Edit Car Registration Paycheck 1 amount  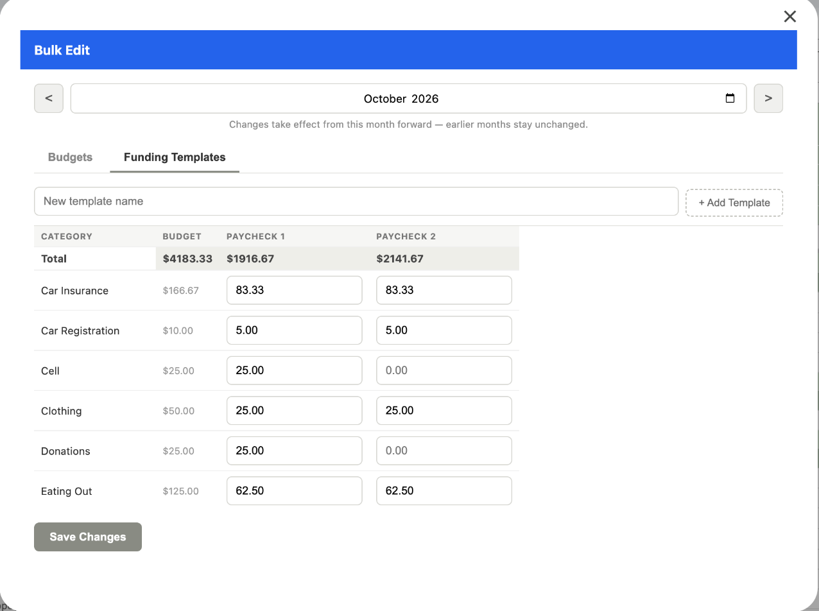[295, 330]
